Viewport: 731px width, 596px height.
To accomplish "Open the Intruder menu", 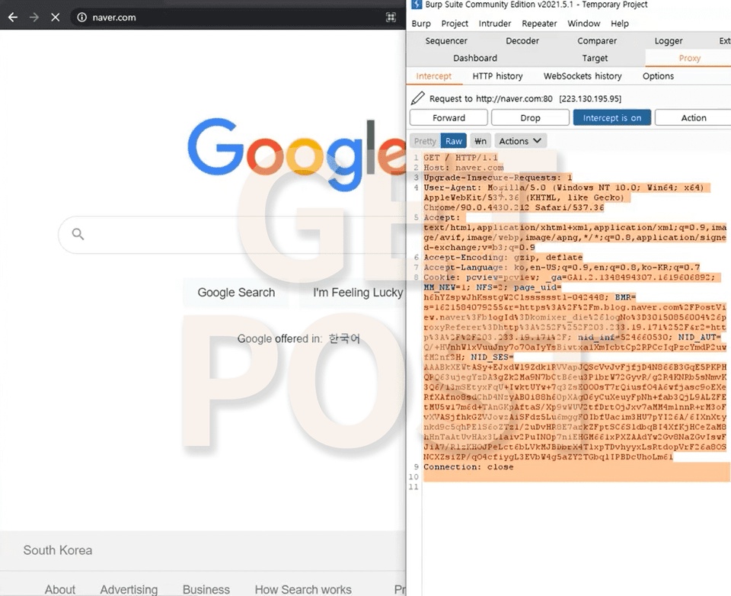I will (x=495, y=24).
